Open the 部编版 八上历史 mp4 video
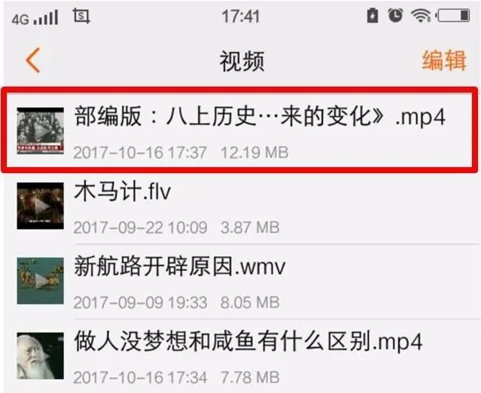Image resolution: width=481 pixels, height=393 pixels. 240,130
